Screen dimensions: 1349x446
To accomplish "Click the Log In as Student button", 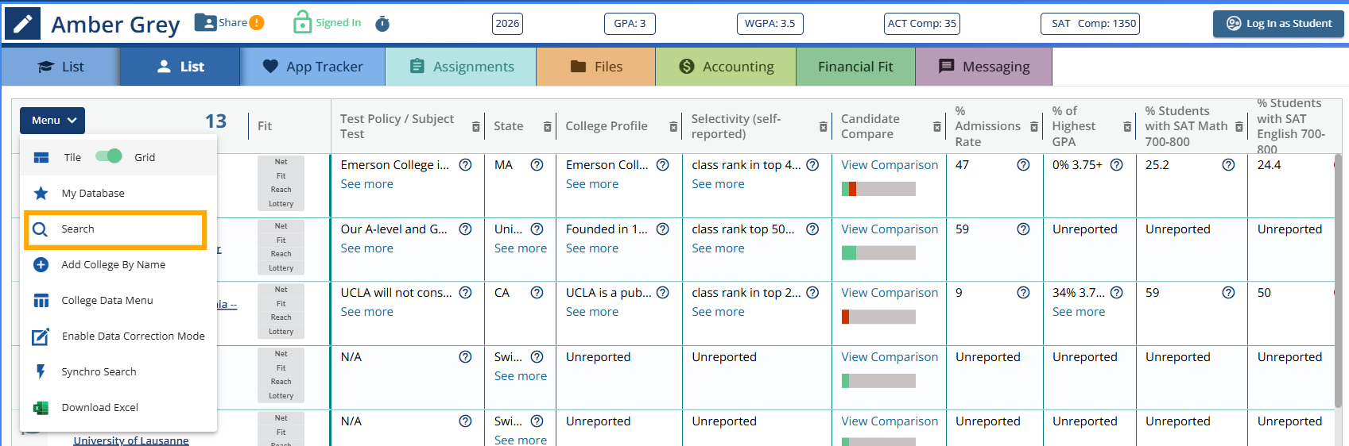I will tap(1278, 24).
